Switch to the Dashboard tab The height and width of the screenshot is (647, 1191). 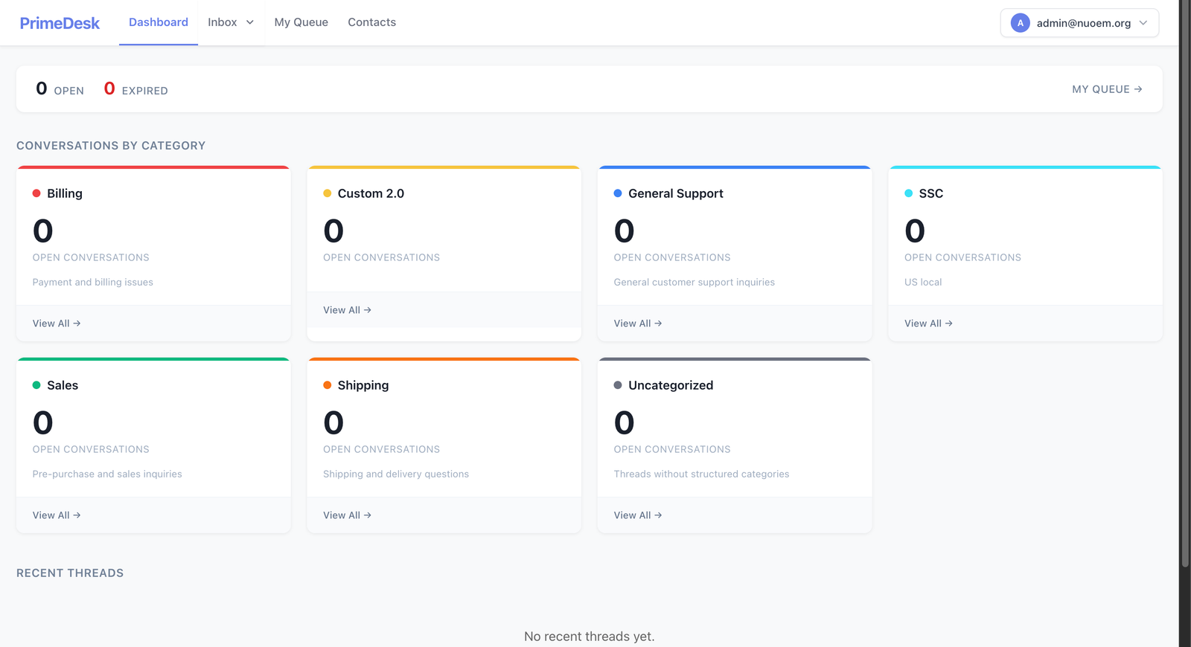coord(159,22)
